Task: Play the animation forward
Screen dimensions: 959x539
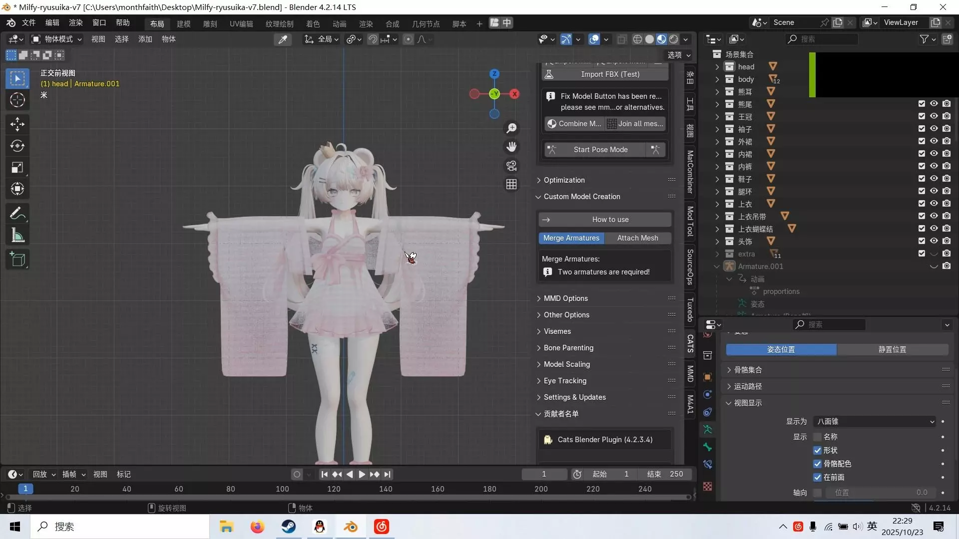Action: point(362,475)
